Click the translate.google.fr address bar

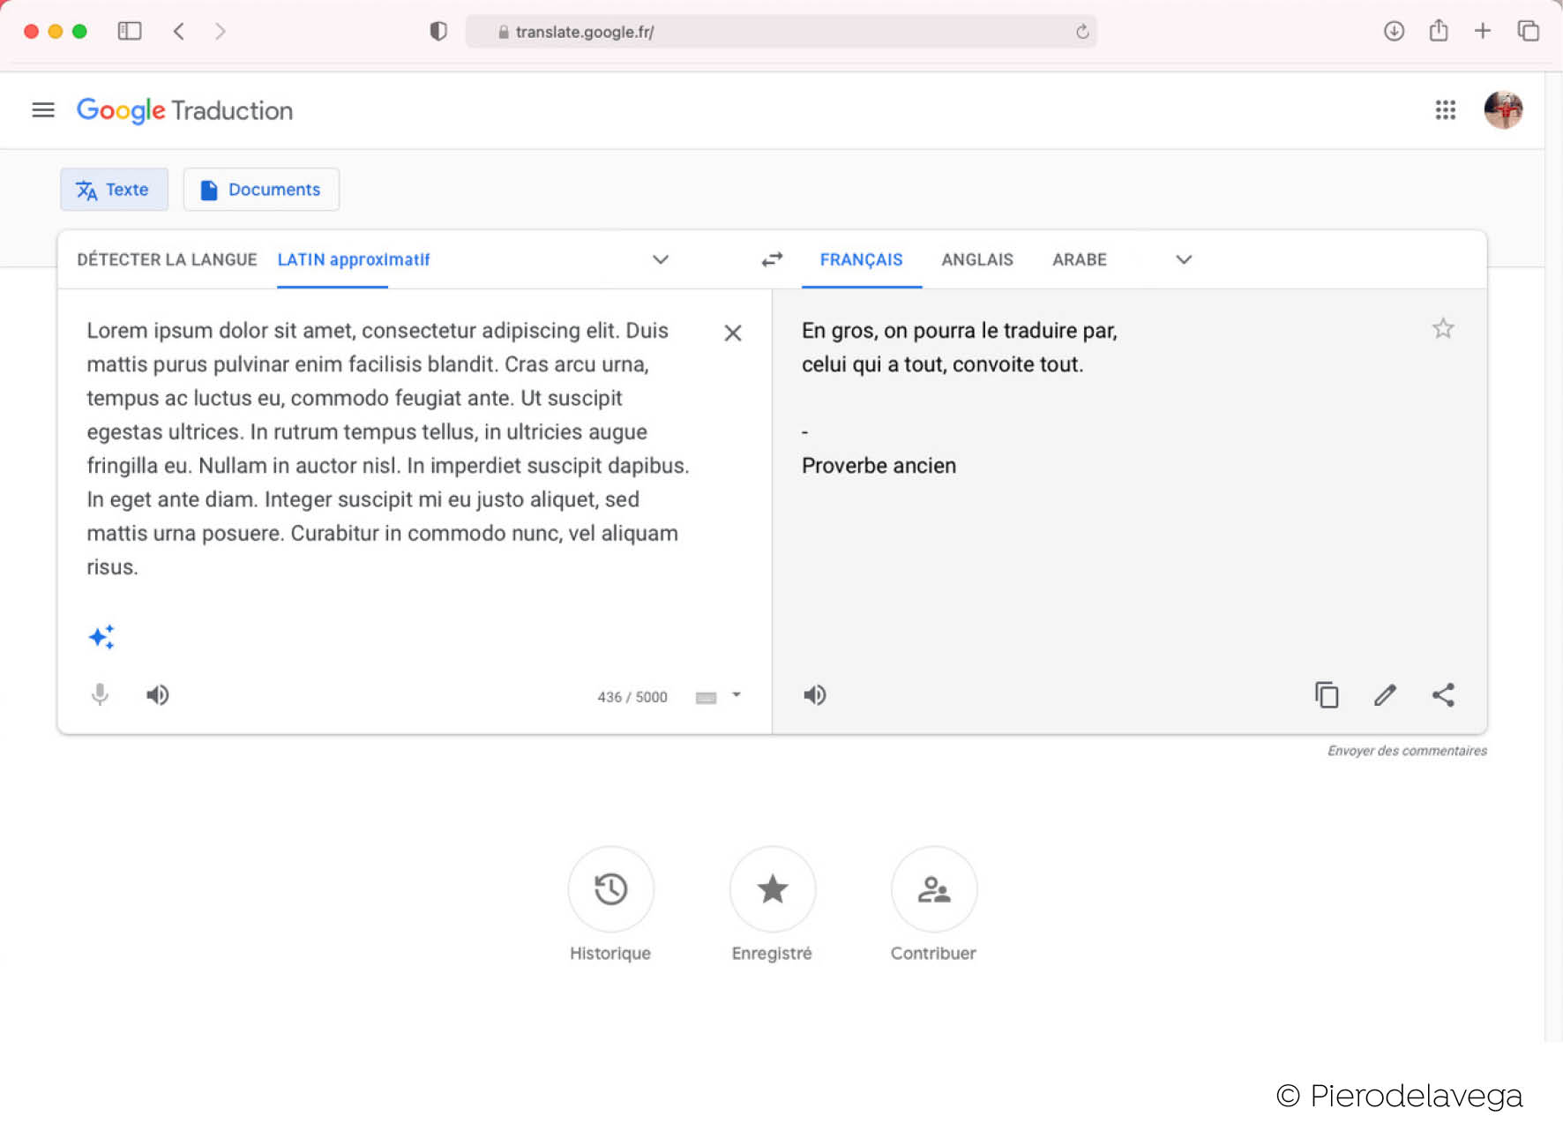[781, 32]
